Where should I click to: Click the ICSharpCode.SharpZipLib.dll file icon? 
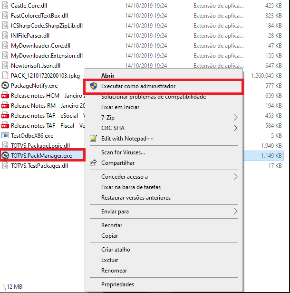pyautogui.click(x=5, y=26)
